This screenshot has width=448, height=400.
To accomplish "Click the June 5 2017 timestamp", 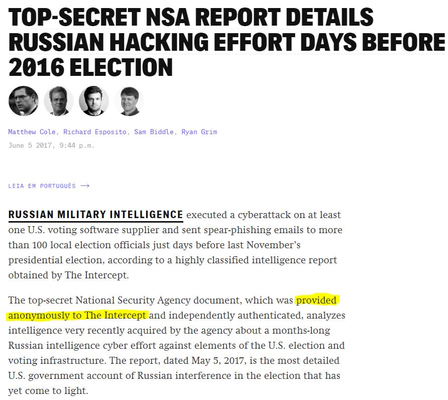I will 51,145.
